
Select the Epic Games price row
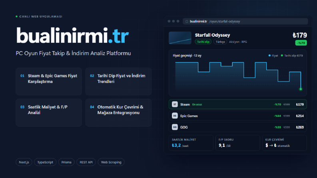238,116
